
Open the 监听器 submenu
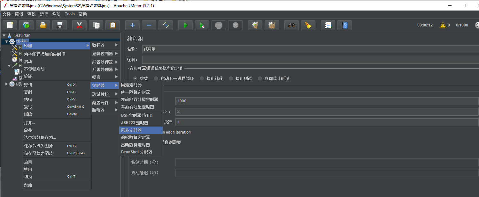pyautogui.click(x=105, y=110)
